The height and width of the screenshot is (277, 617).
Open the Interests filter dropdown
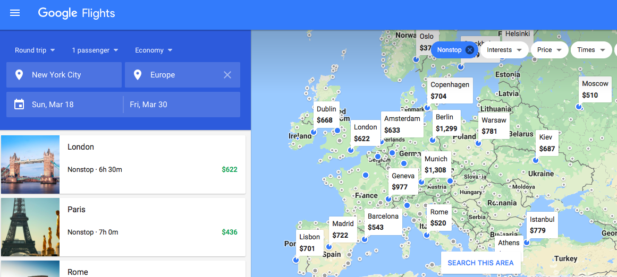[504, 50]
